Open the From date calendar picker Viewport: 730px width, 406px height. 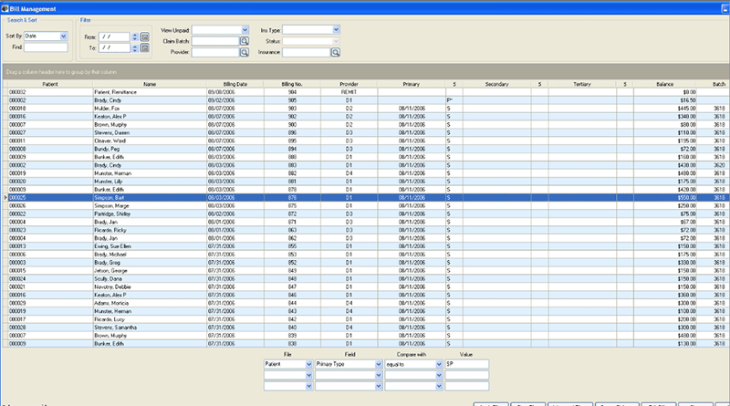(145, 36)
